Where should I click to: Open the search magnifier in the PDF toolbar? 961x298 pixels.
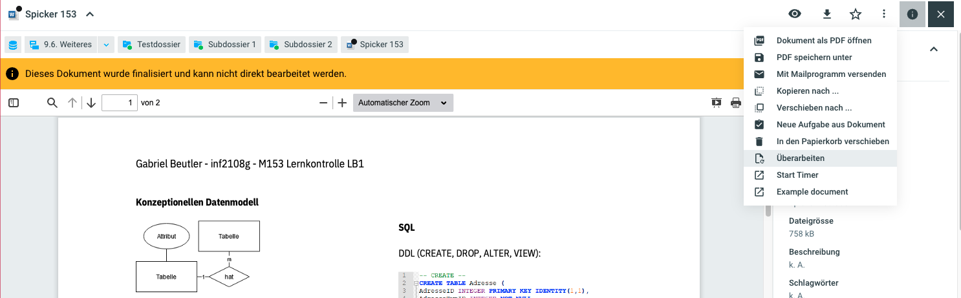tap(52, 103)
